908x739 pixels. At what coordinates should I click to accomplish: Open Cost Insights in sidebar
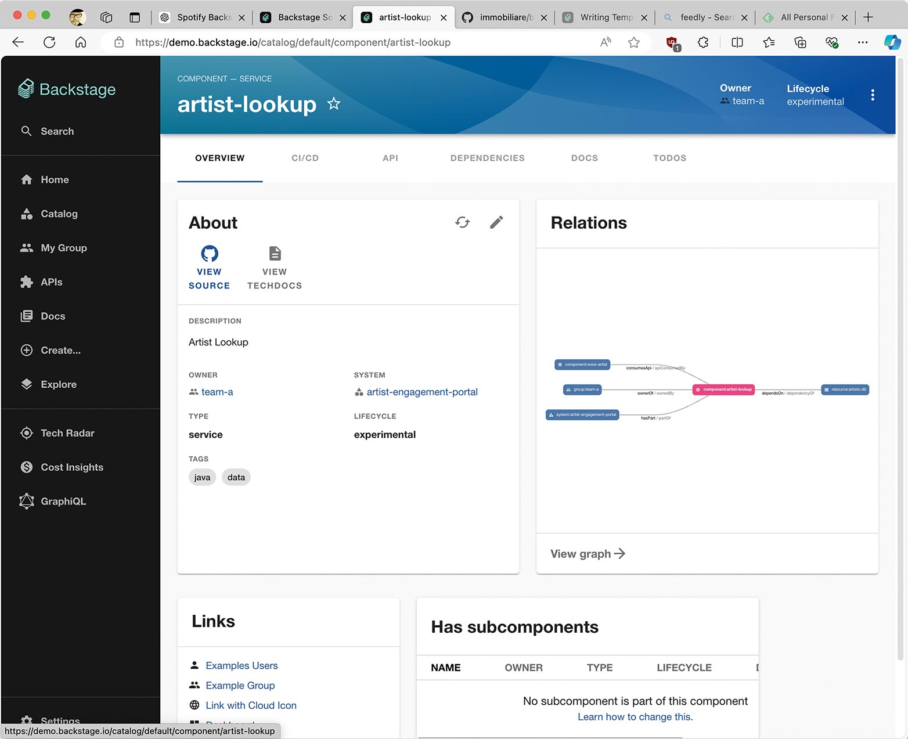(x=62, y=467)
